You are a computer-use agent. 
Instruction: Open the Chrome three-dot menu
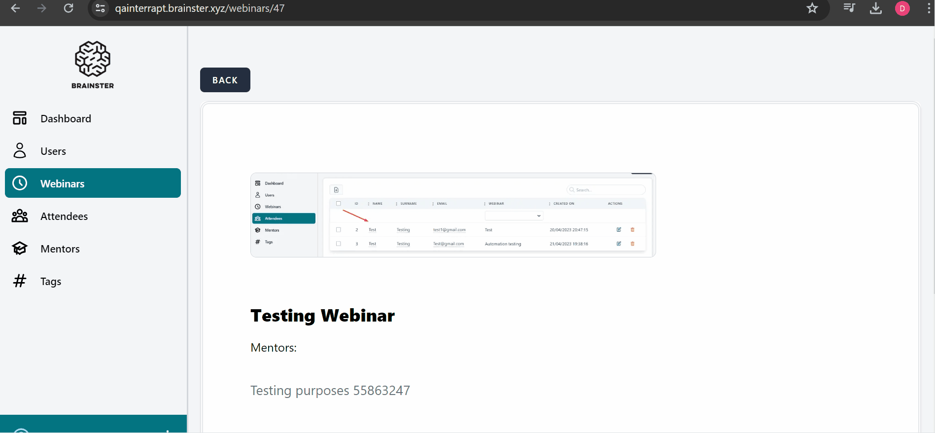coord(929,8)
